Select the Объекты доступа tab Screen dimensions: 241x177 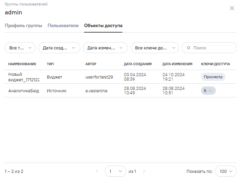(103, 26)
